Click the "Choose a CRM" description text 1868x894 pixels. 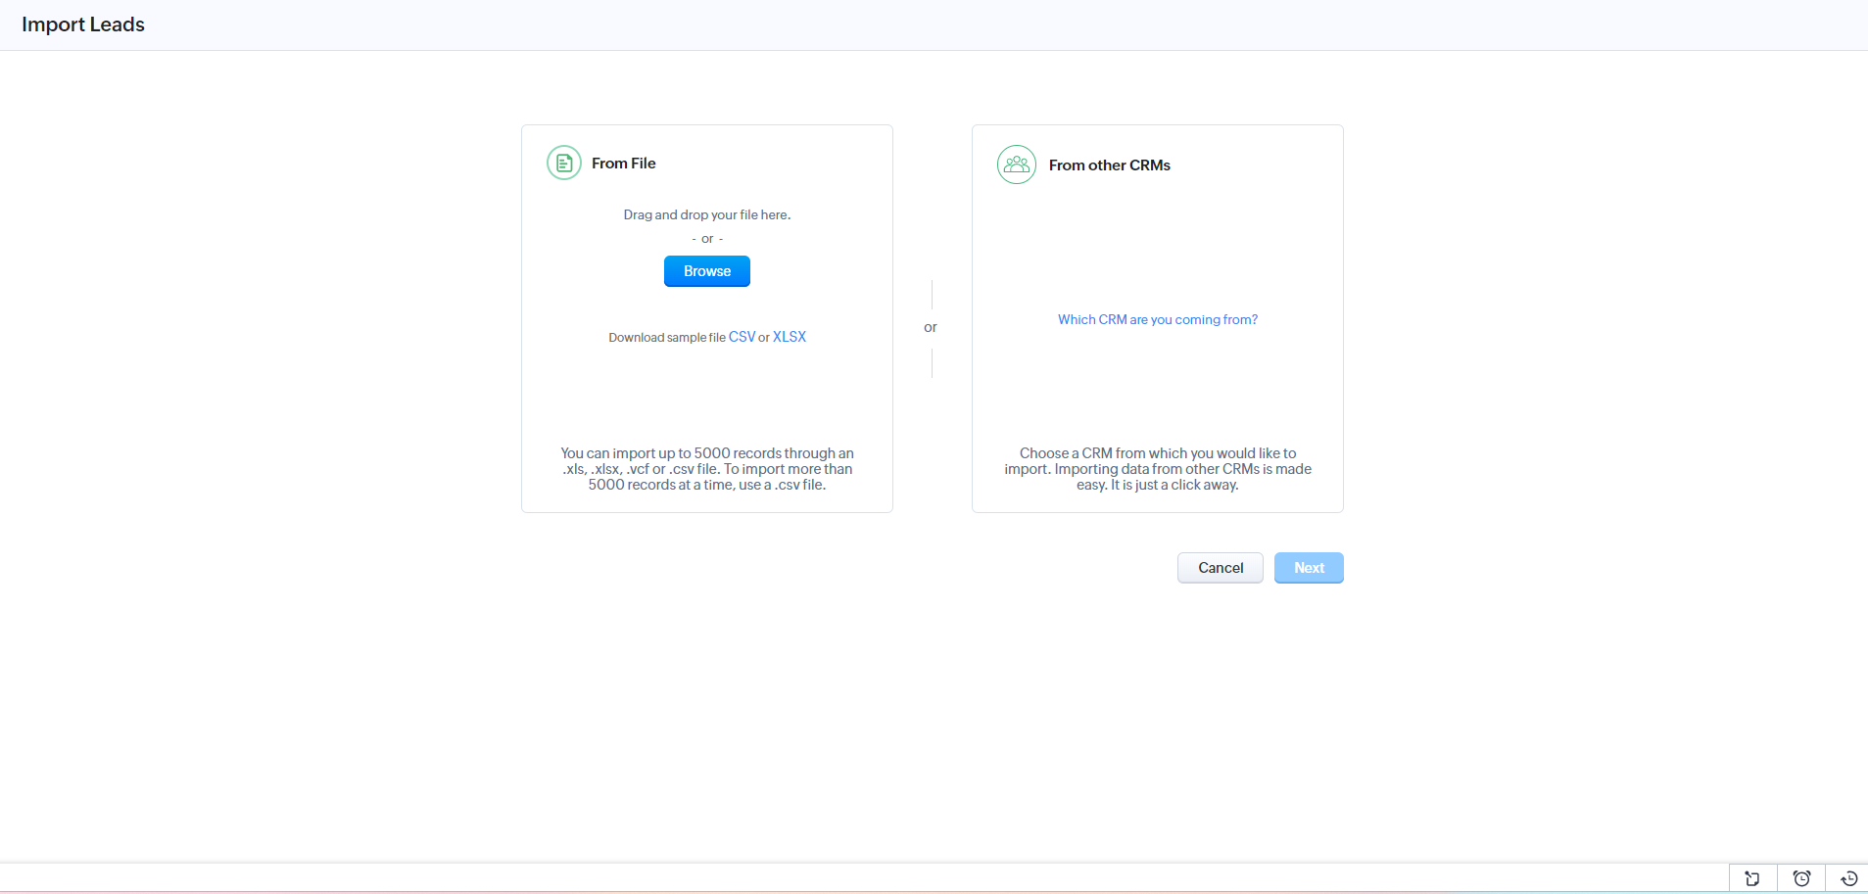[x=1157, y=469]
